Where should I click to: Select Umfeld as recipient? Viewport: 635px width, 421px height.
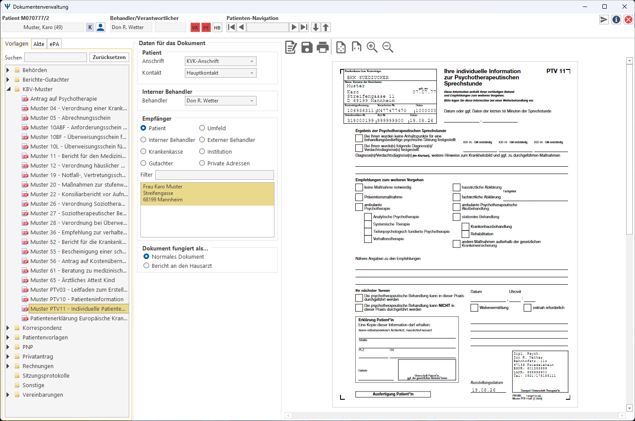[213, 128]
